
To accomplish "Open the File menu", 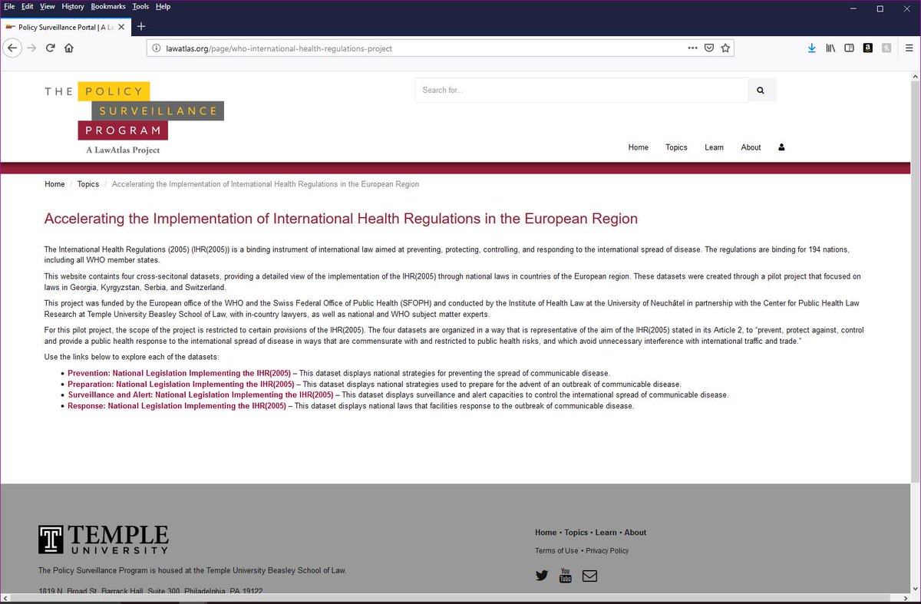I will [x=9, y=6].
